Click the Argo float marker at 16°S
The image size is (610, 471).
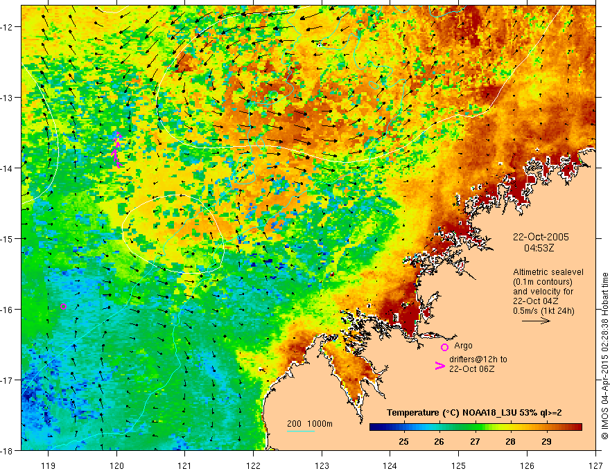click(x=63, y=306)
